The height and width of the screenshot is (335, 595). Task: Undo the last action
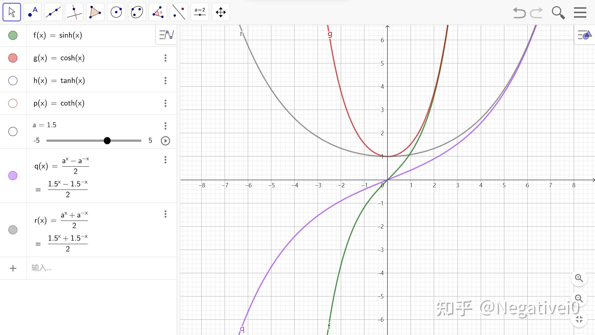(519, 13)
